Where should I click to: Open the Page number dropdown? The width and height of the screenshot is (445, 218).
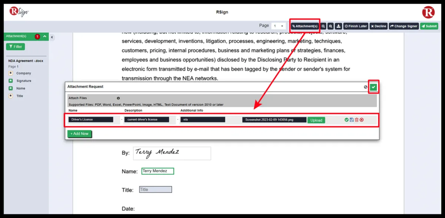coord(278,26)
